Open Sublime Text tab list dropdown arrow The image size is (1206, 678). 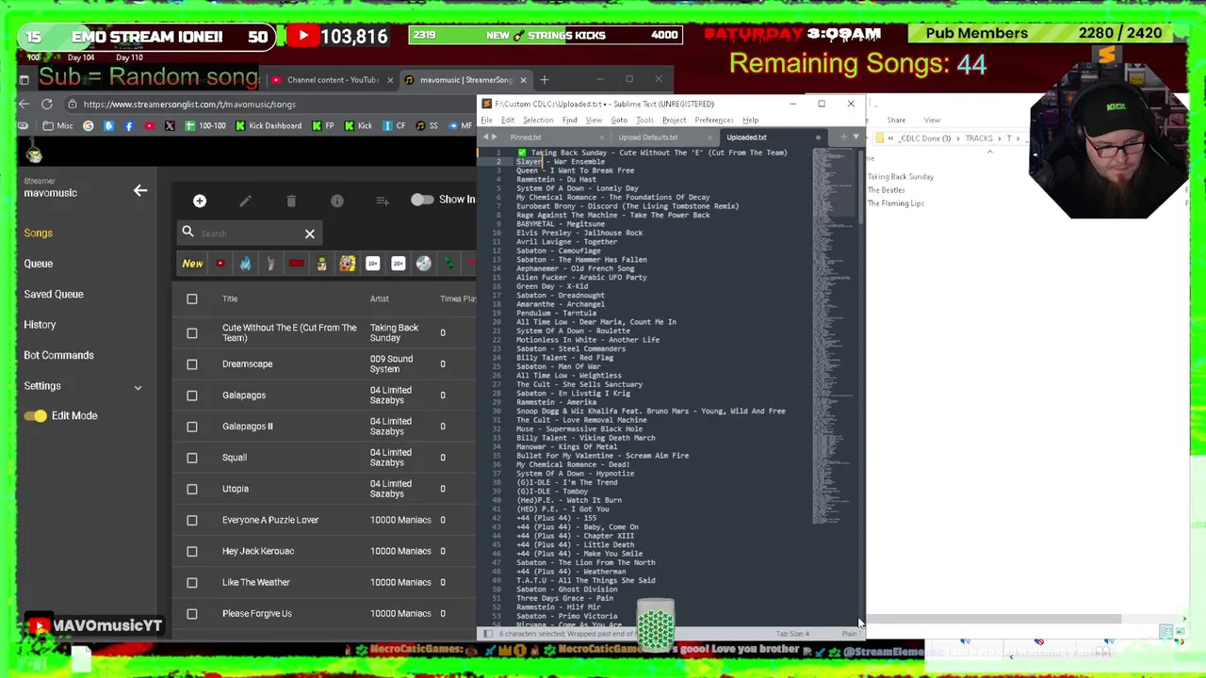[856, 137]
